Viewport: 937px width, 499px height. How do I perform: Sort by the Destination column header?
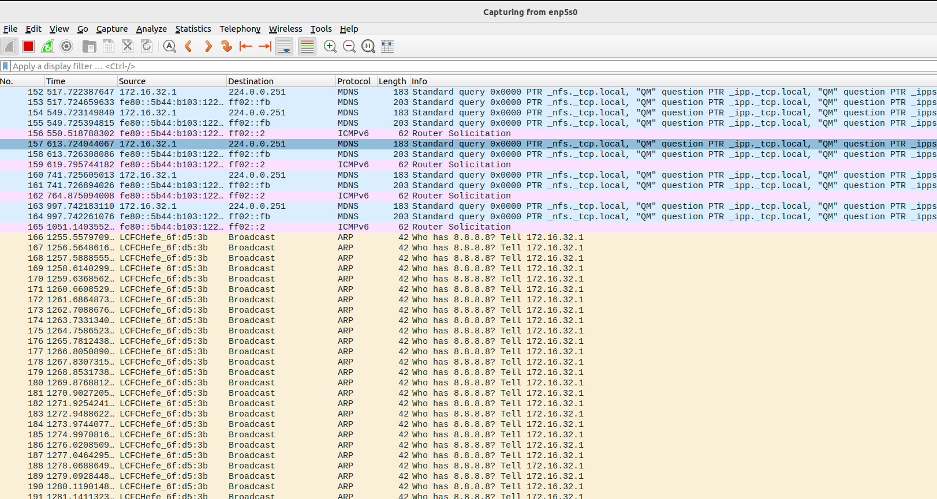click(x=281, y=81)
